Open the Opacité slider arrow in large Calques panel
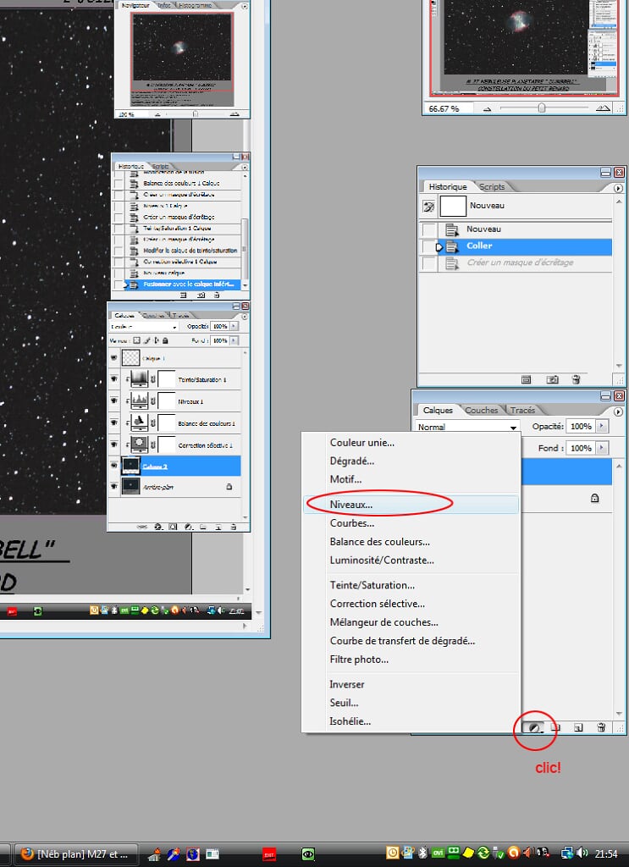Screen dimensions: 629x867 tap(602, 427)
